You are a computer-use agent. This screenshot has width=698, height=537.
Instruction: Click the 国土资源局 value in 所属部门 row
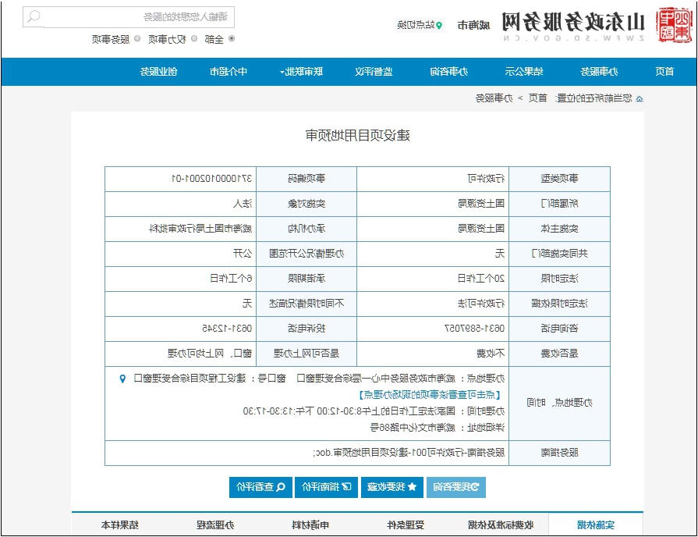coord(482,204)
